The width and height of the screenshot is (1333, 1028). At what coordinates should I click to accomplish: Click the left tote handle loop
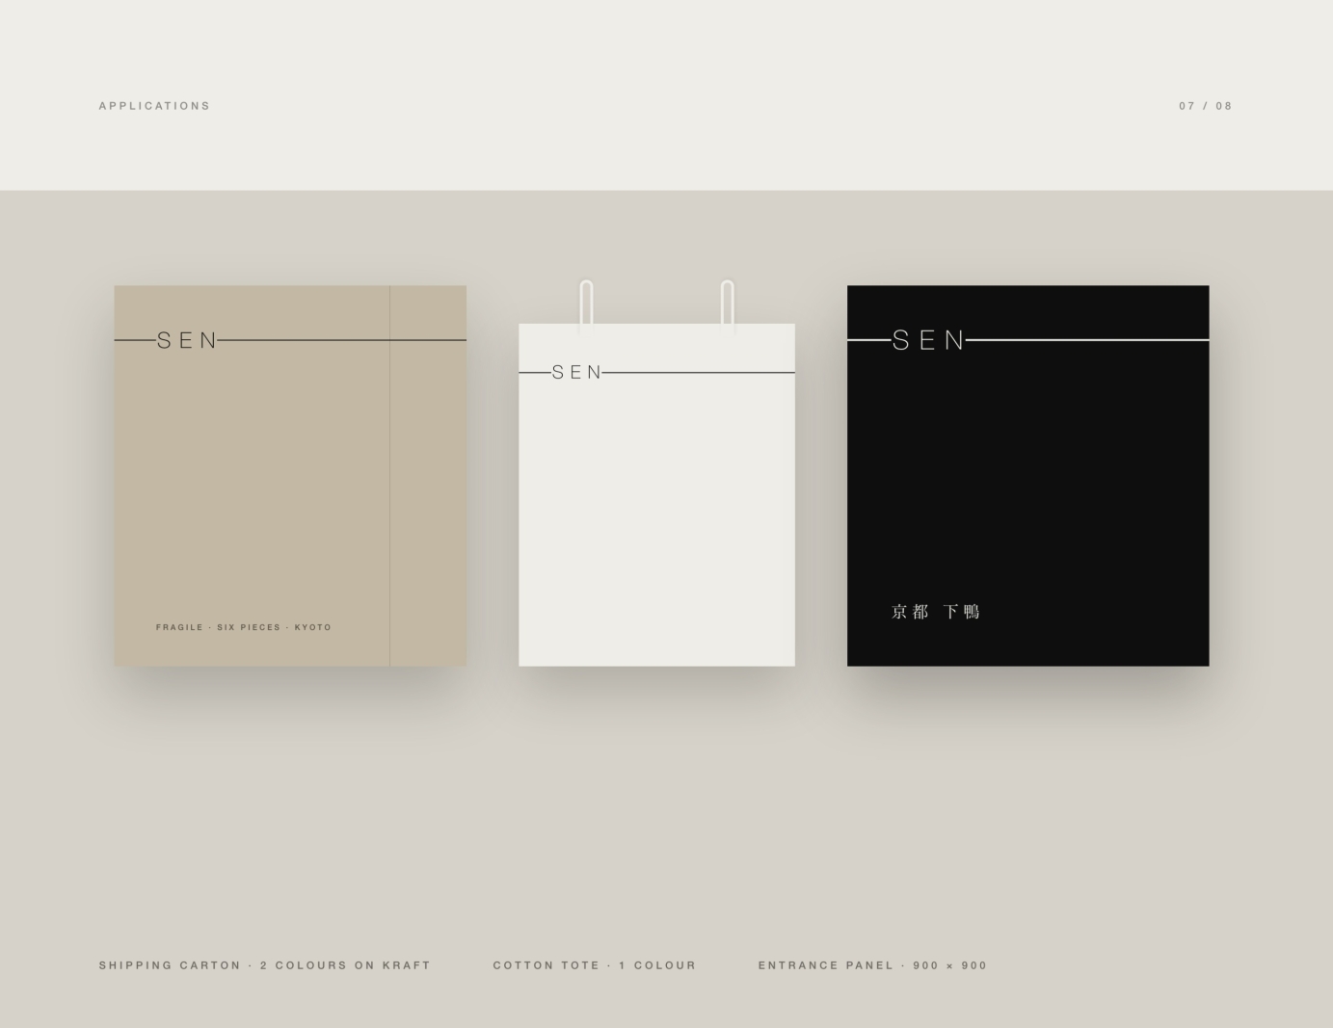click(x=586, y=306)
